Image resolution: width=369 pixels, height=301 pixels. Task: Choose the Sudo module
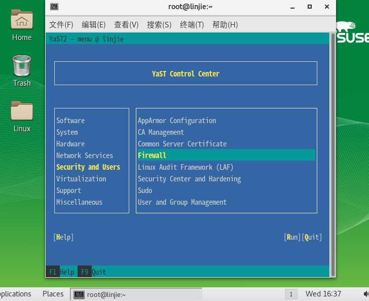[x=145, y=191]
